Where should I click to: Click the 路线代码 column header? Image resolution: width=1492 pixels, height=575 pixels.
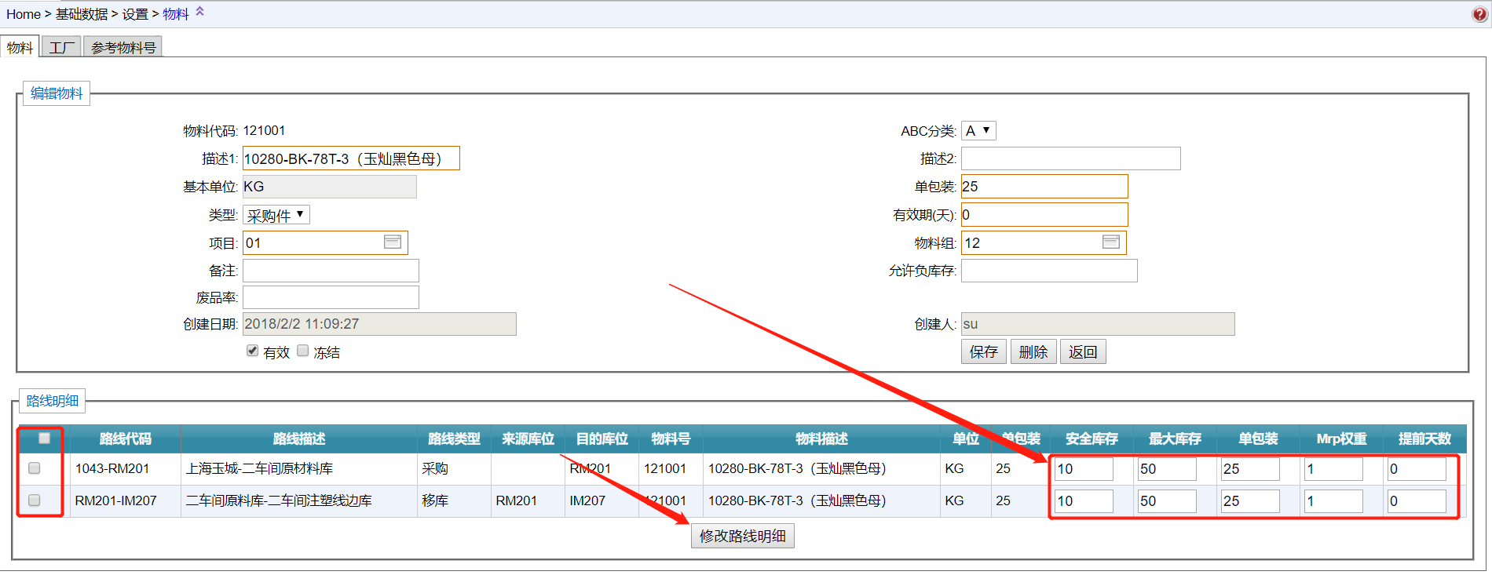pos(126,439)
